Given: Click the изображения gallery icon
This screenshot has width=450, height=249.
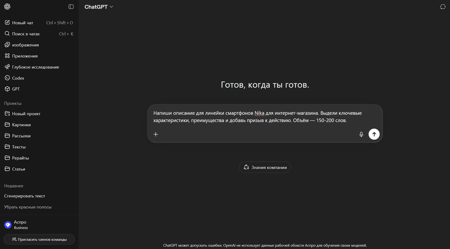Looking at the screenshot, I should click(x=7, y=45).
